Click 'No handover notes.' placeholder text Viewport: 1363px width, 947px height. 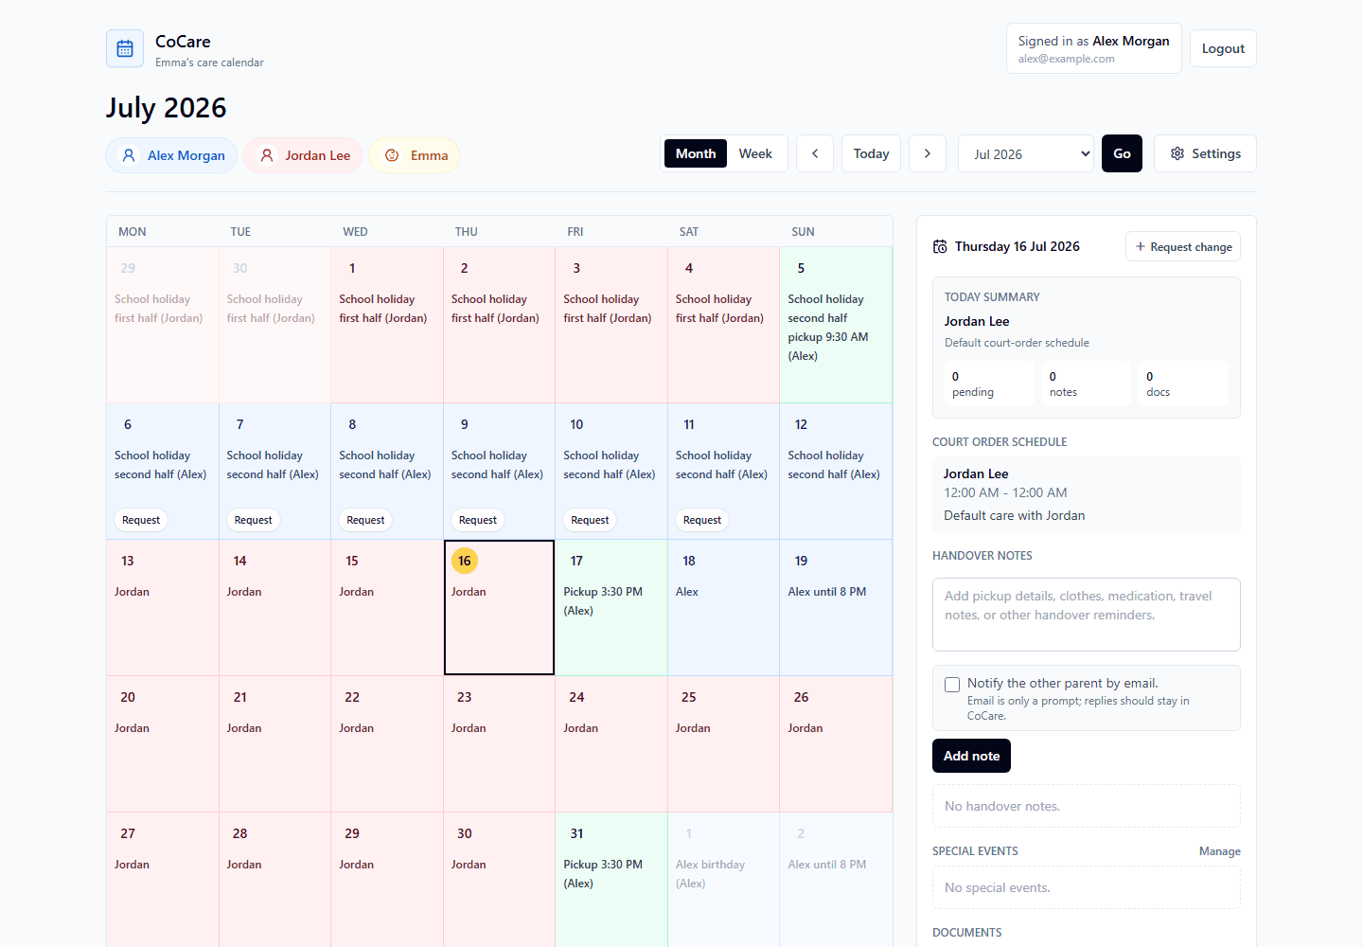coord(1002,806)
